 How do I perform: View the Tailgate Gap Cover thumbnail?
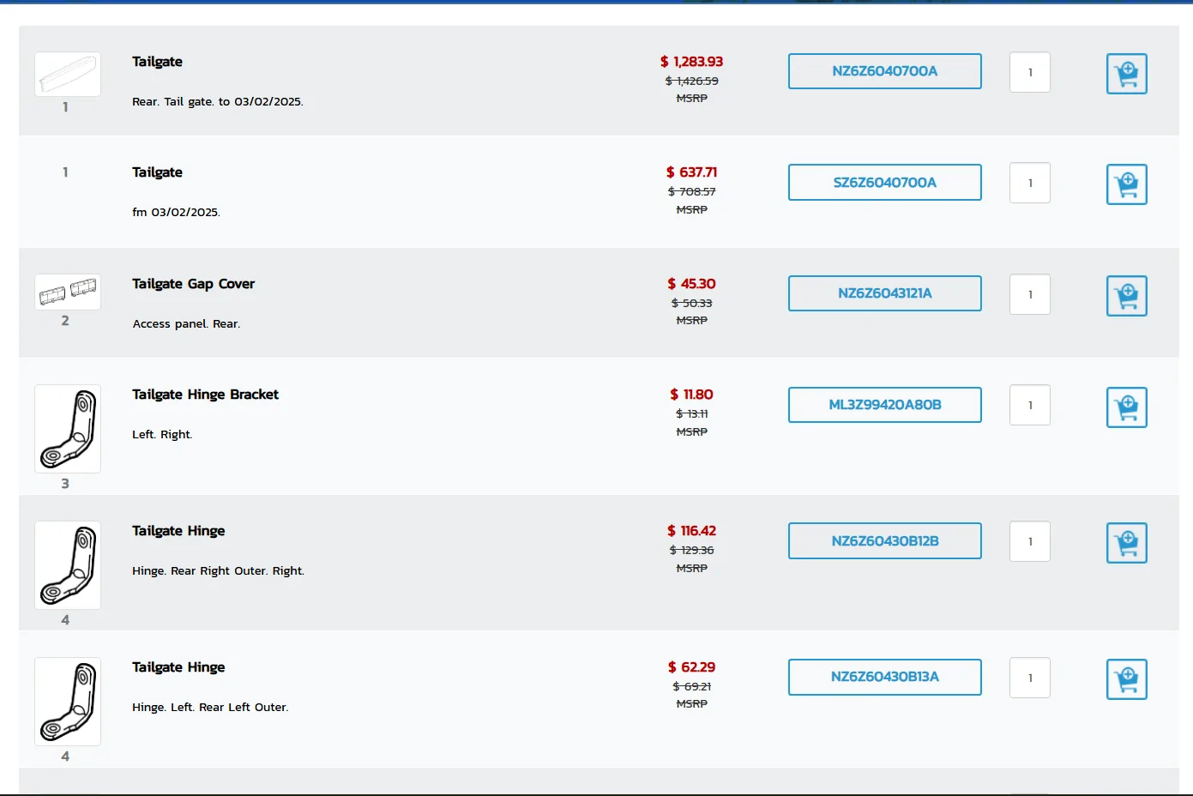[x=68, y=292]
